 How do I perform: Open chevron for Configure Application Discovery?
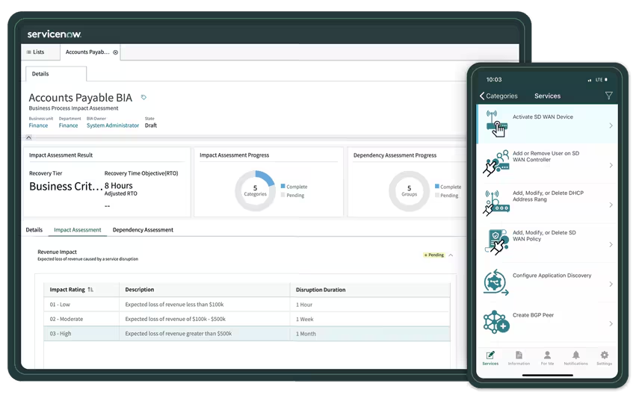click(611, 284)
